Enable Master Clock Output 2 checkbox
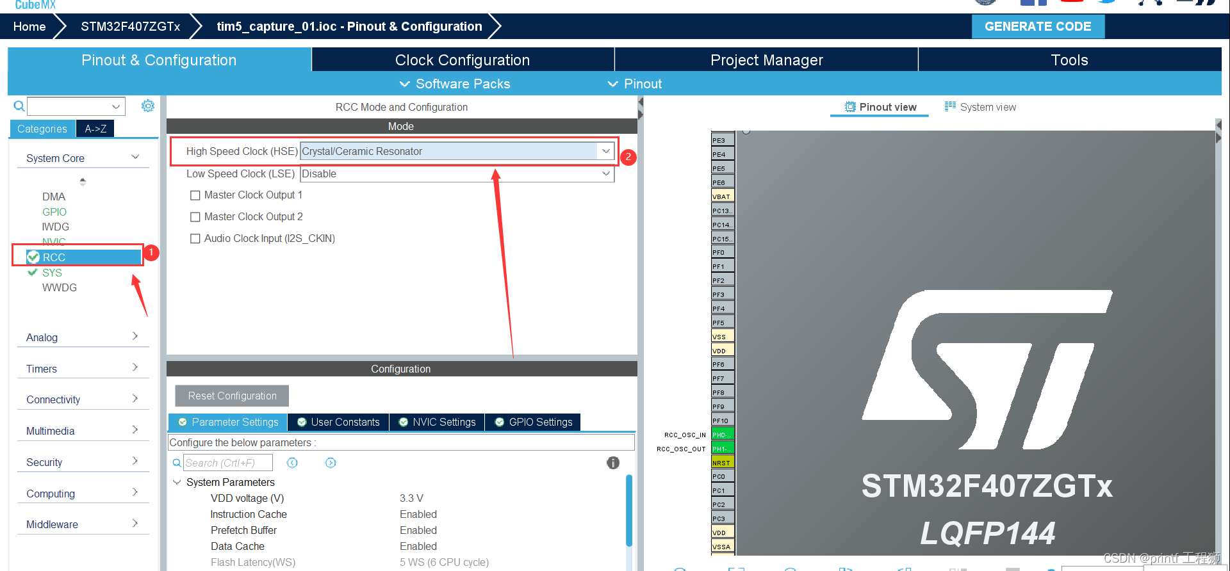 click(x=195, y=217)
